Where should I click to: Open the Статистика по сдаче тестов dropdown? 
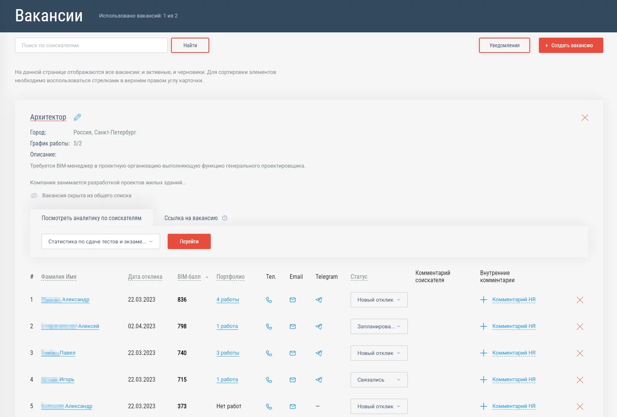point(101,241)
